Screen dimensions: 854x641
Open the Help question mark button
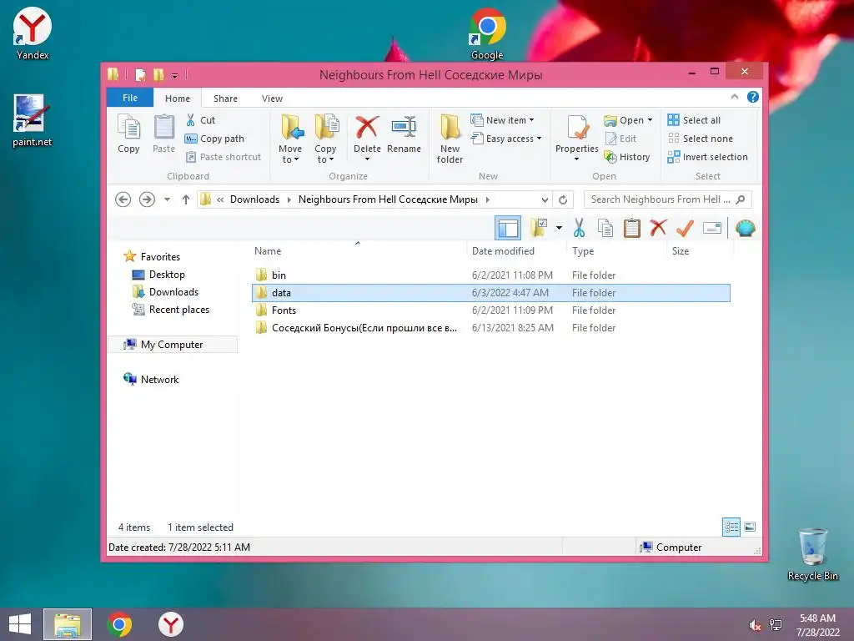click(x=753, y=97)
